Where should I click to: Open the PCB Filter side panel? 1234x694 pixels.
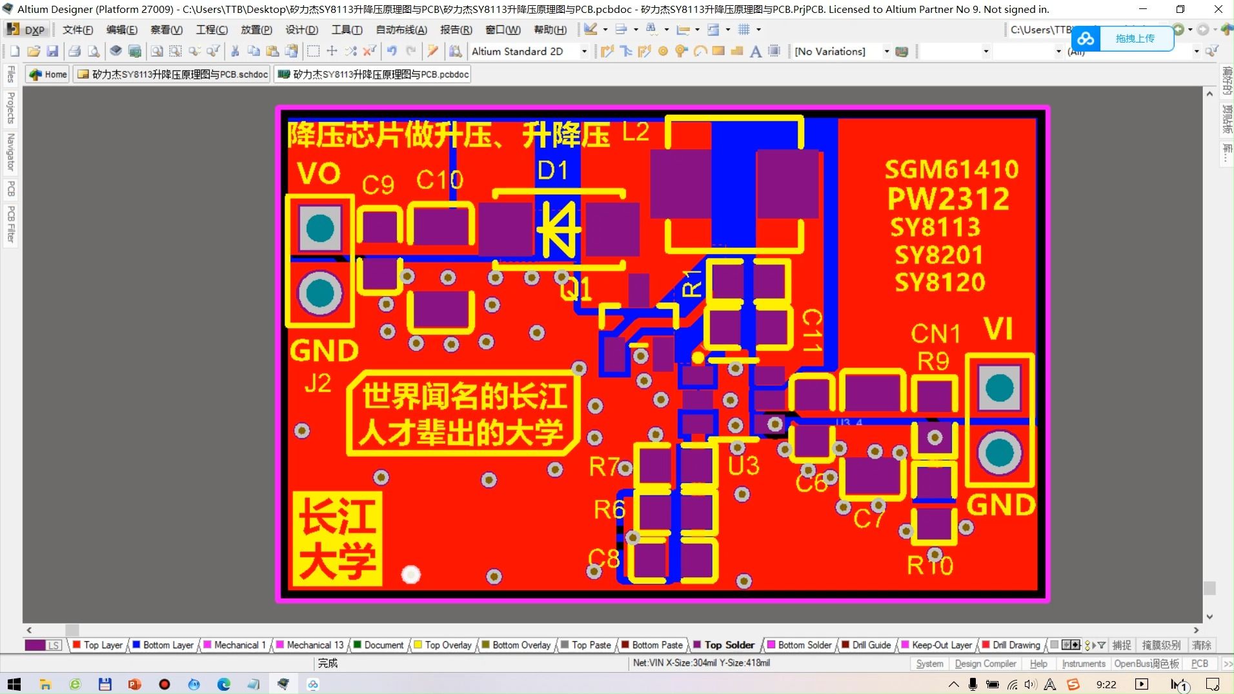point(11,224)
